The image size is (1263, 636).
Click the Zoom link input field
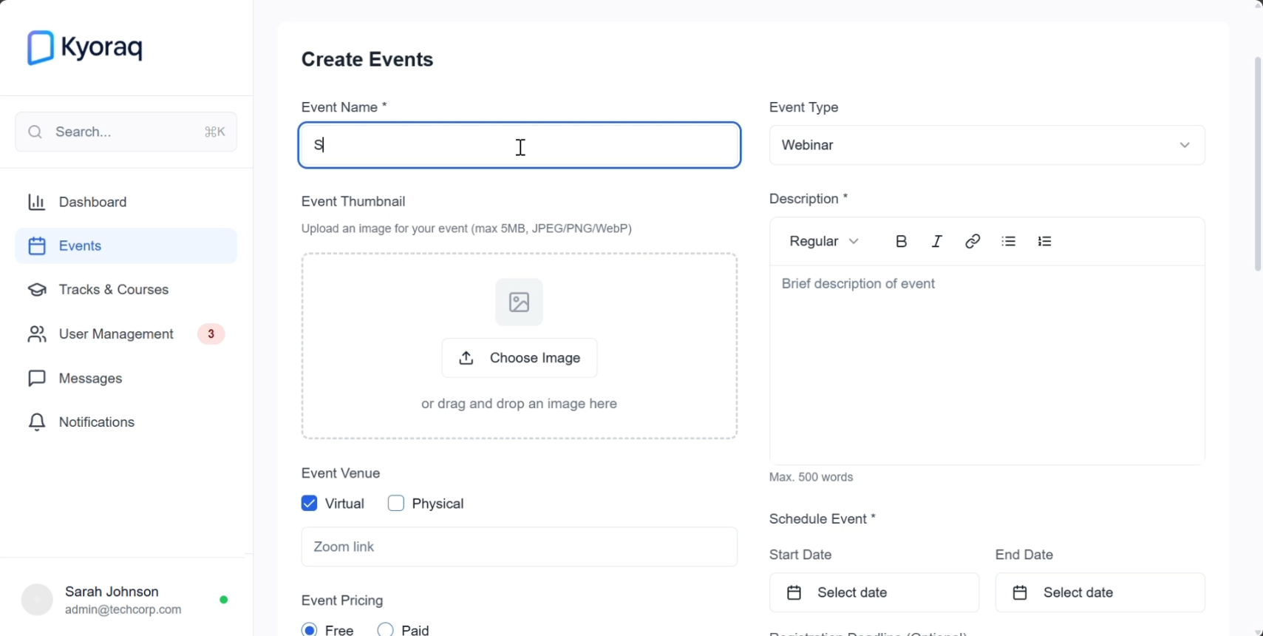pos(519,547)
